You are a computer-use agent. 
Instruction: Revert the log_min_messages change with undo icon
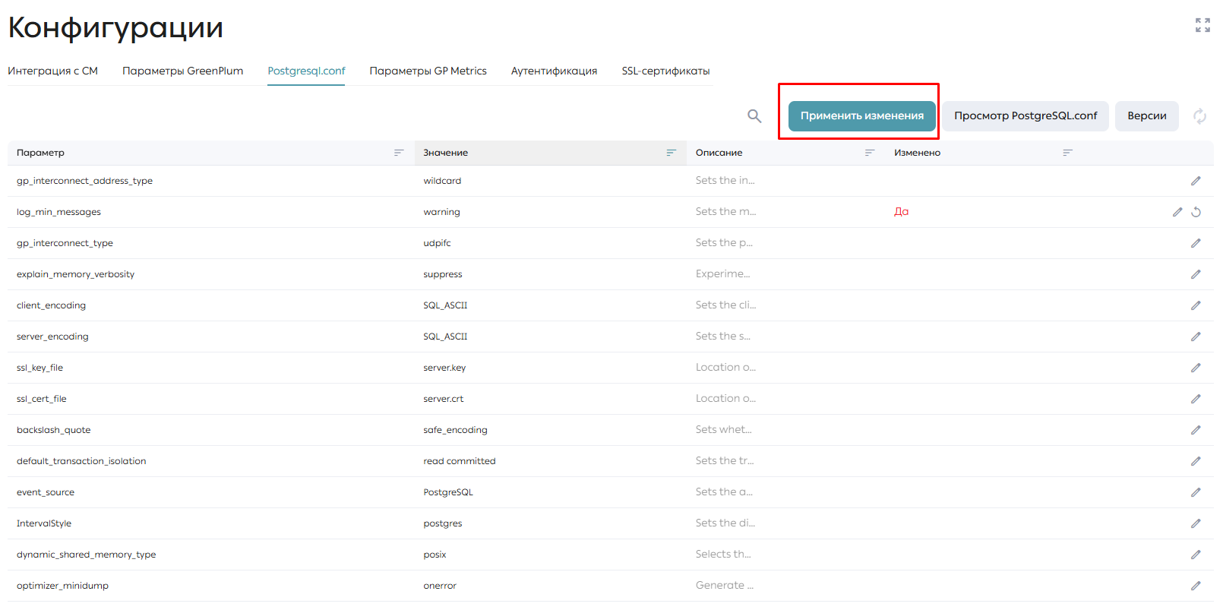pyautogui.click(x=1196, y=212)
